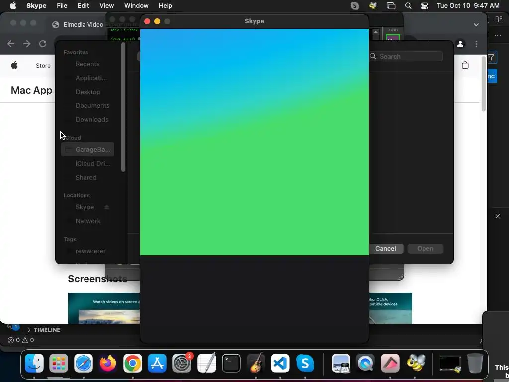Open the minimized window thumbnail in the Dock
This screenshot has width=509, height=382.
(450, 364)
